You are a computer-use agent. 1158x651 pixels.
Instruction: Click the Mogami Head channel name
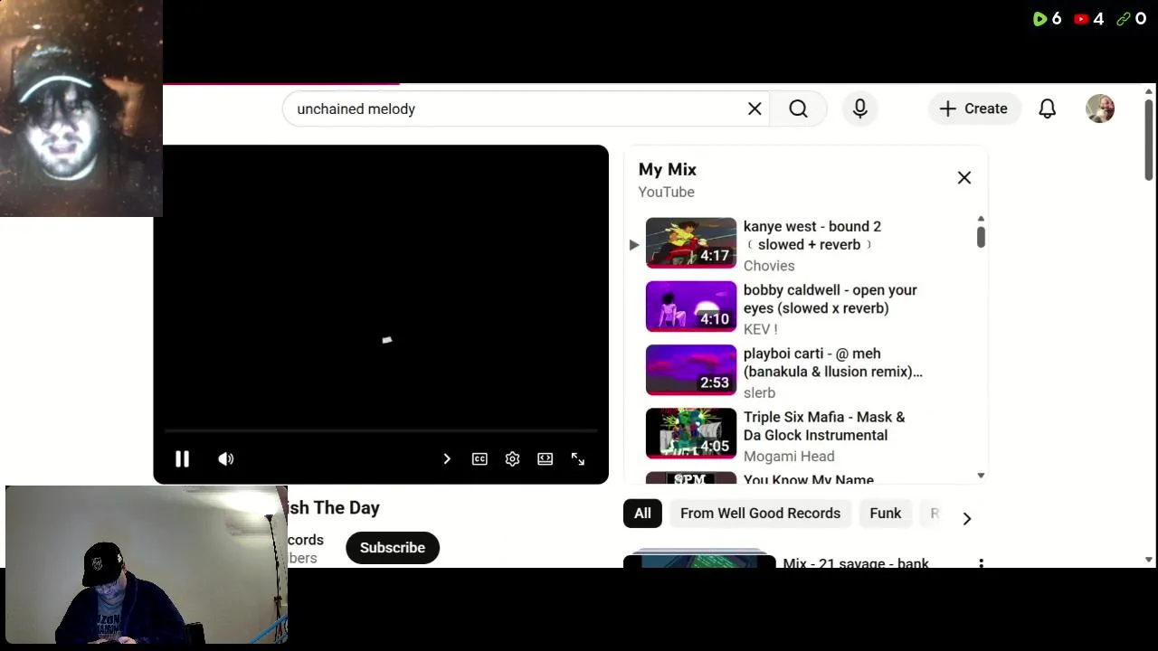coord(789,457)
